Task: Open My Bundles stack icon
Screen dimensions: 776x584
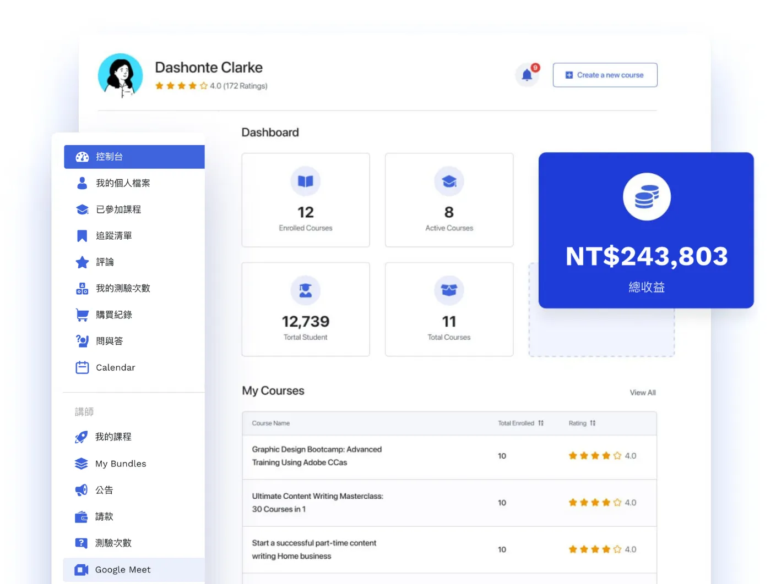Action: tap(82, 464)
